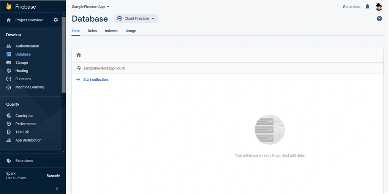The width and height of the screenshot is (389, 194).
Task: Open Extensions in the sidebar
Action: click(24, 161)
